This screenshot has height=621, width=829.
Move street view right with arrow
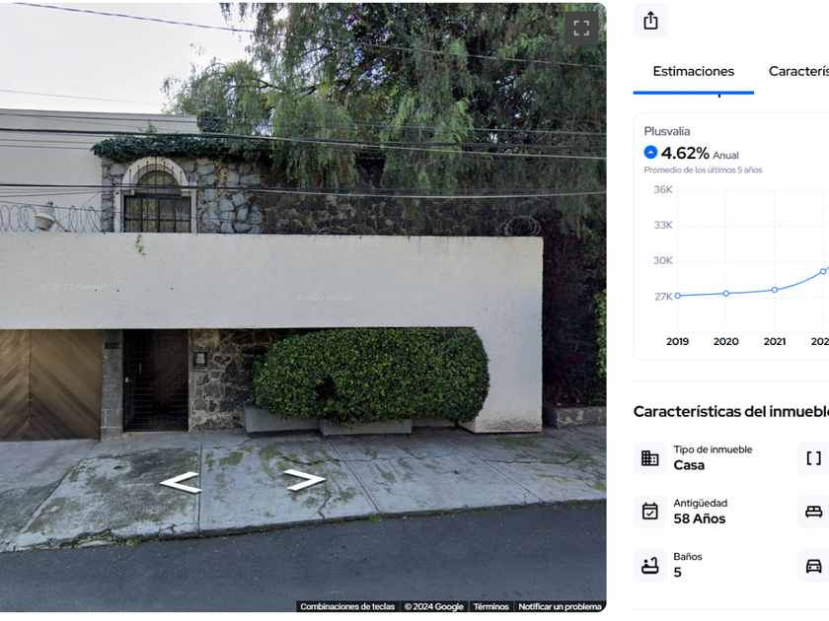[x=304, y=479]
